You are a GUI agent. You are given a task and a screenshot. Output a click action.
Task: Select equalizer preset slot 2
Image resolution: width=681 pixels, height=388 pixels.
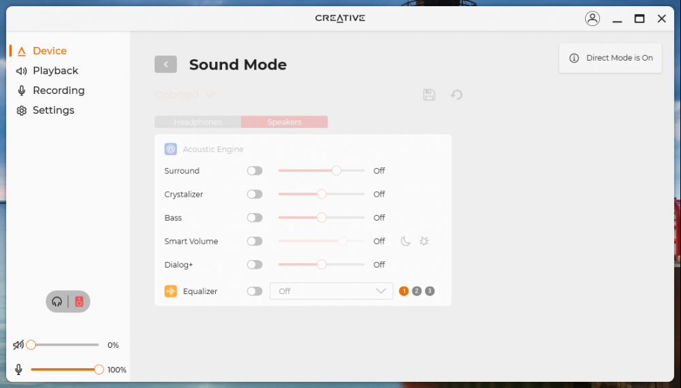(417, 291)
